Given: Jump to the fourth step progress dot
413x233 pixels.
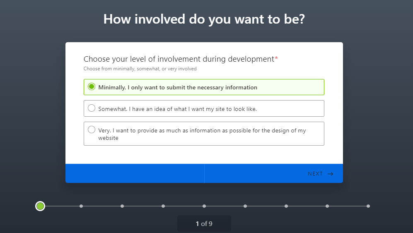Looking at the screenshot, I should pyautogui.click(x=163, y=206).
